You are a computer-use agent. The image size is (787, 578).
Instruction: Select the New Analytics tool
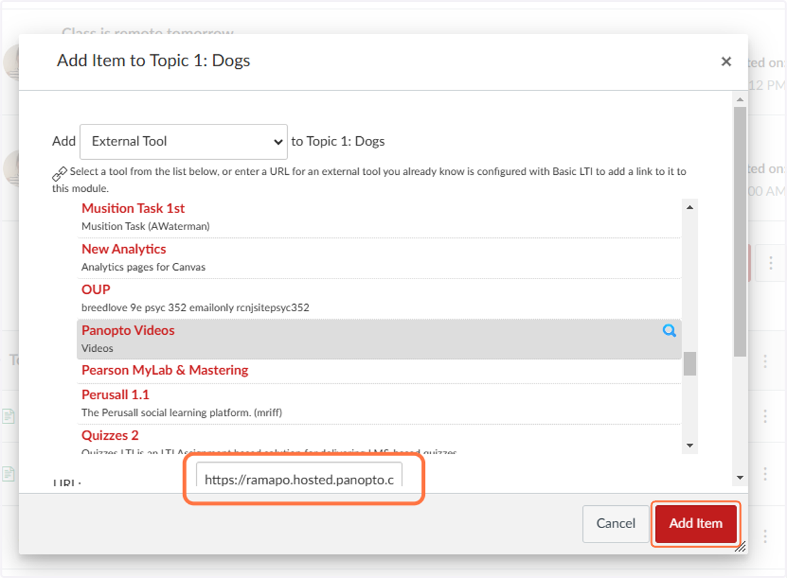click(124, 249)
